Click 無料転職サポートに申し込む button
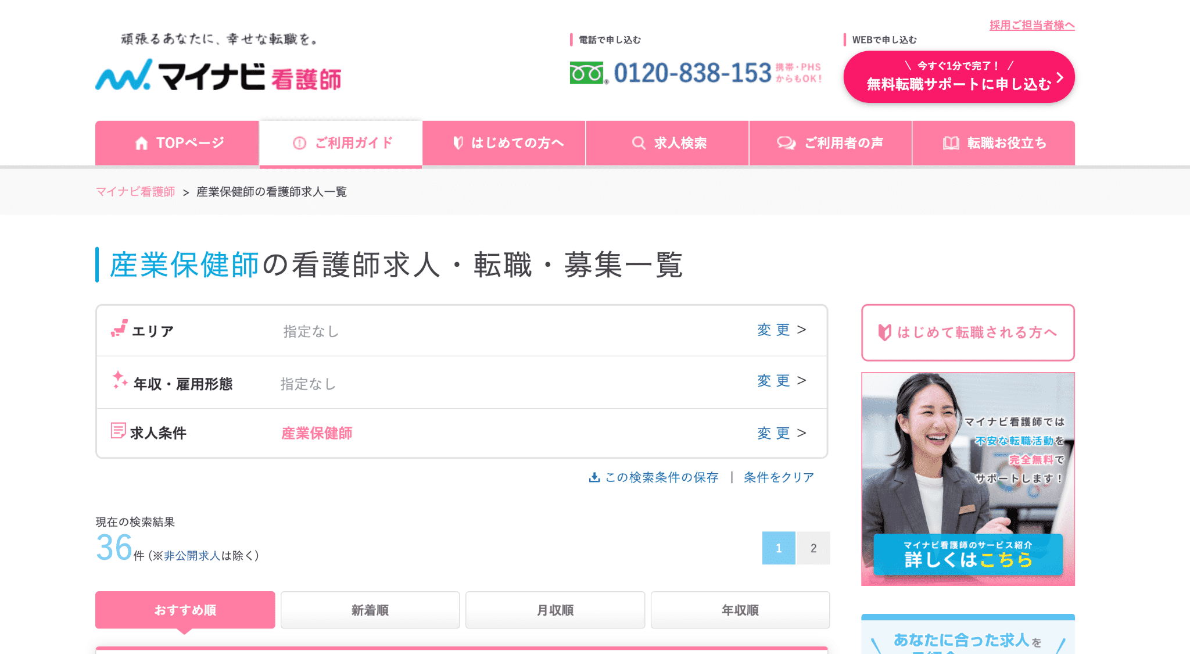Viewport: 1190px width, 654px height. (x=959, y=77)
